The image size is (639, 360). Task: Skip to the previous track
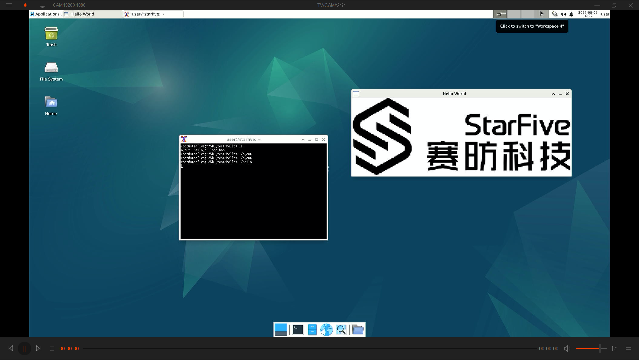10,348
